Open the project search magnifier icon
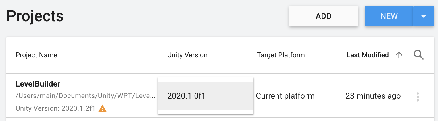438x121 pixels. (x=419, y=55)
